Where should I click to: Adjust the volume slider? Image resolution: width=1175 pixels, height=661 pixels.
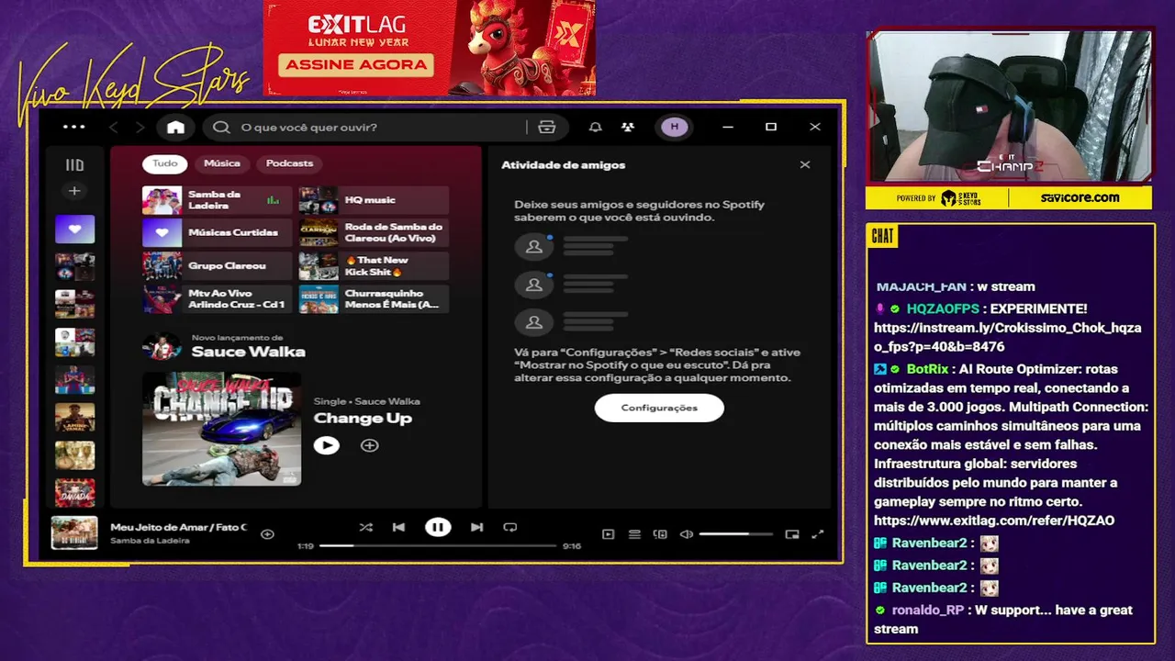click(735, 534)
